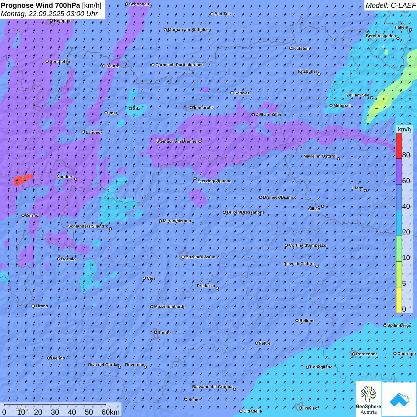Image resolution: width=417 pixels, height=417 pixels.
Task: Click the Zernez city label
Action: (x=32, y=215)
